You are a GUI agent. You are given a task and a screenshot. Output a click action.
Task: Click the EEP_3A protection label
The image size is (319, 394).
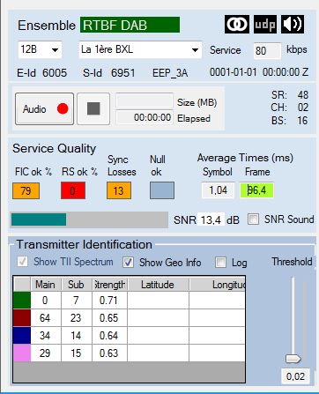[170, 73]
